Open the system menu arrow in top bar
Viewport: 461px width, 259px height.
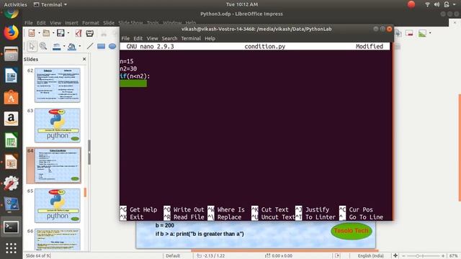[455, 4]
